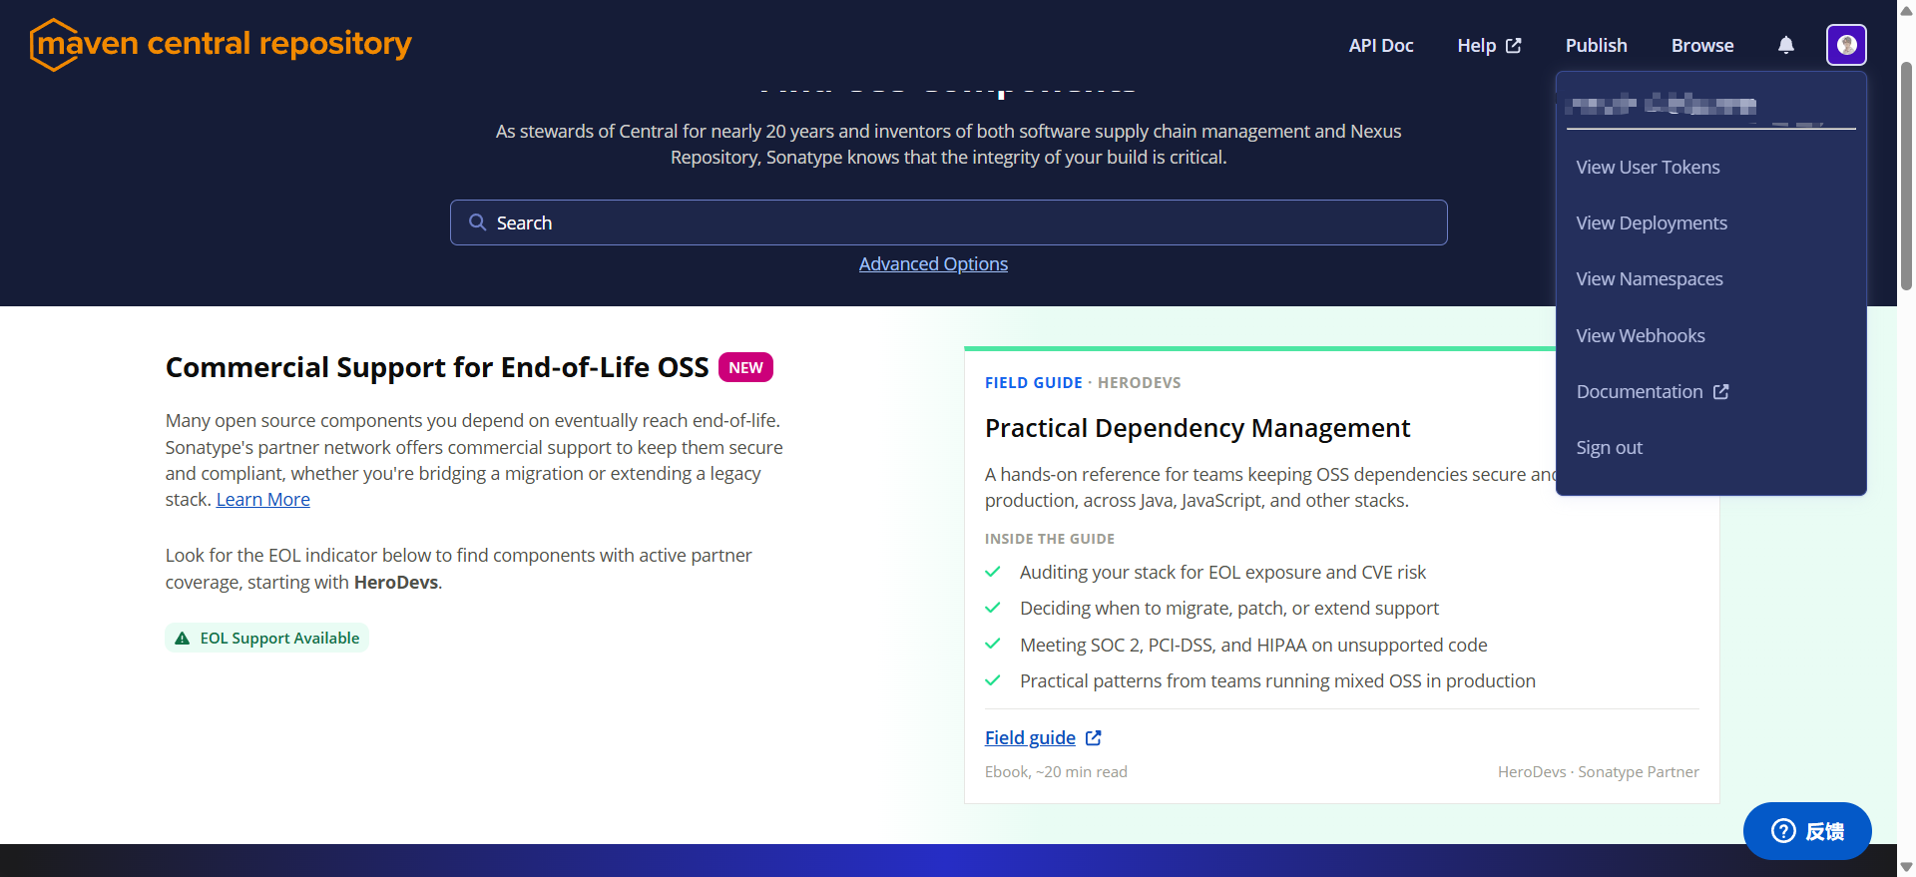Follow the Learn More link

[x=263, y=500]
